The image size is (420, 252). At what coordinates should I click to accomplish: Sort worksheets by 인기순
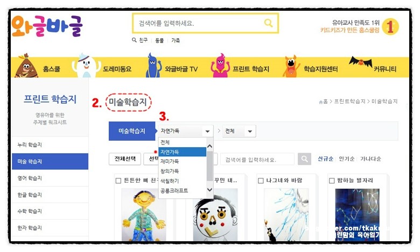tap(347, 159)
